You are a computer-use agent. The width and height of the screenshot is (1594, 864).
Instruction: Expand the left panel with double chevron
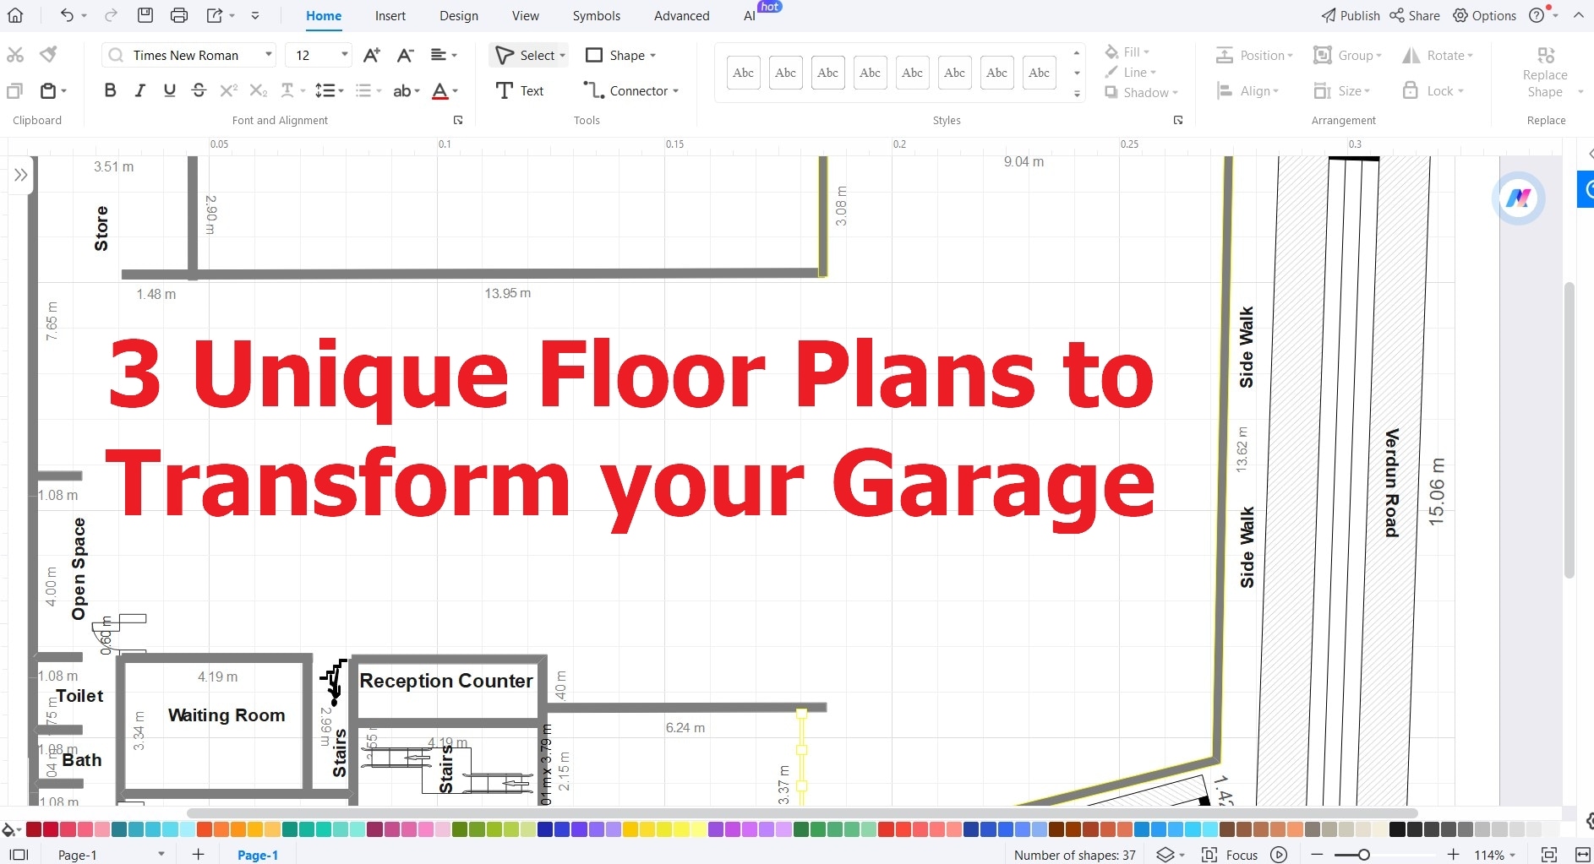pyautogui.click(x=20, y=175)
